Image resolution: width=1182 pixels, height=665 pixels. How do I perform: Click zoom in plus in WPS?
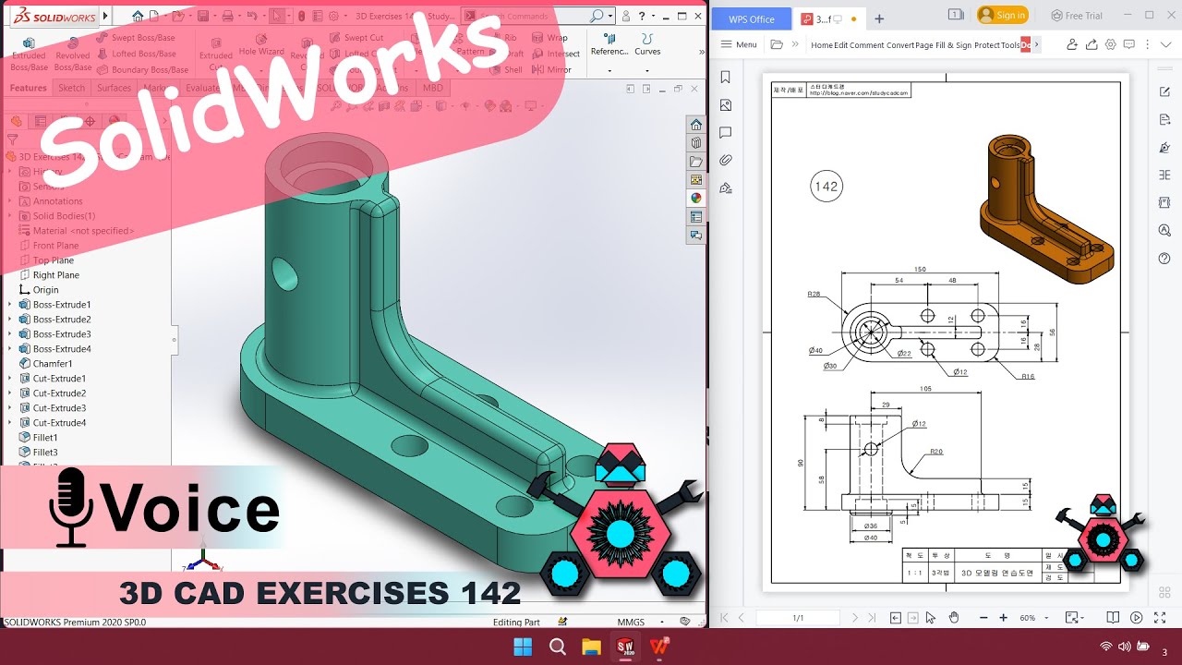1004,617
